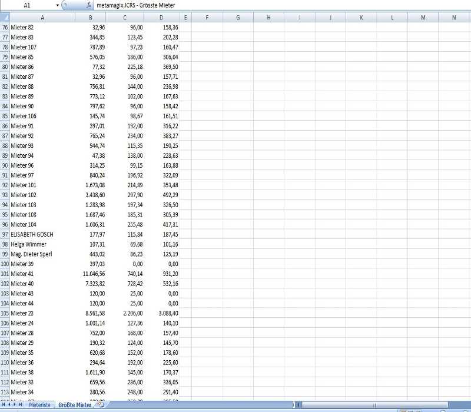Viewport: 471px width, 412px height.
Task: Select column C header
Action: tap(125, 18)
